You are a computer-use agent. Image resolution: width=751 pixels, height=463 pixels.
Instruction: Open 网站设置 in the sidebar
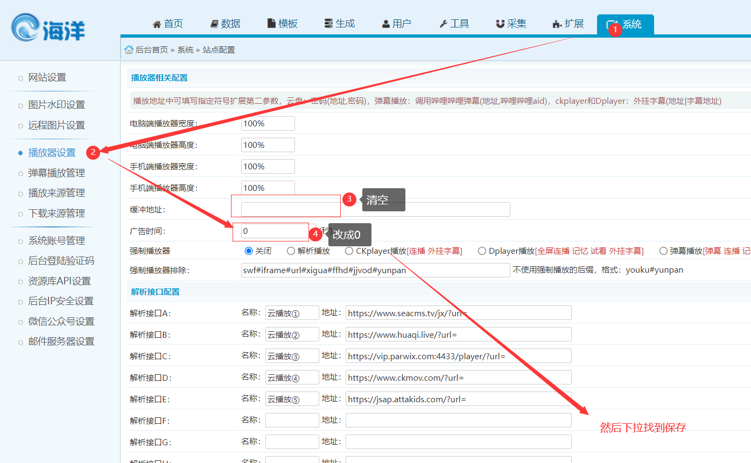47,77
